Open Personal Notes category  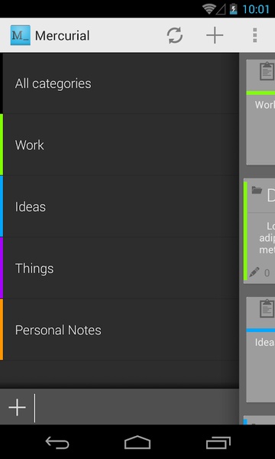coord(119,330)
